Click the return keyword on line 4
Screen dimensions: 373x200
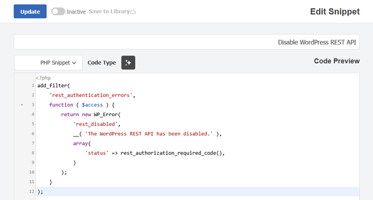(x=70, y=115)
